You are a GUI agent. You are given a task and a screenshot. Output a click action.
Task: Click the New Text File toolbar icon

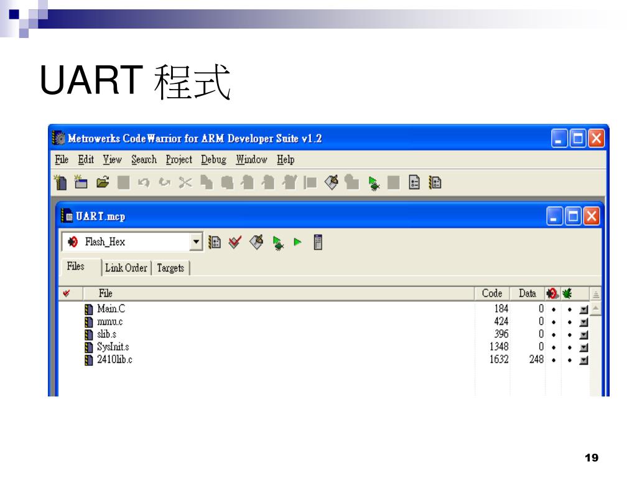pos(61,183)
